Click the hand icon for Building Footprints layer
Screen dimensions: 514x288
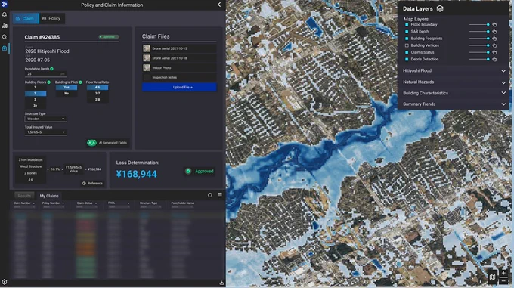(494, 39)
